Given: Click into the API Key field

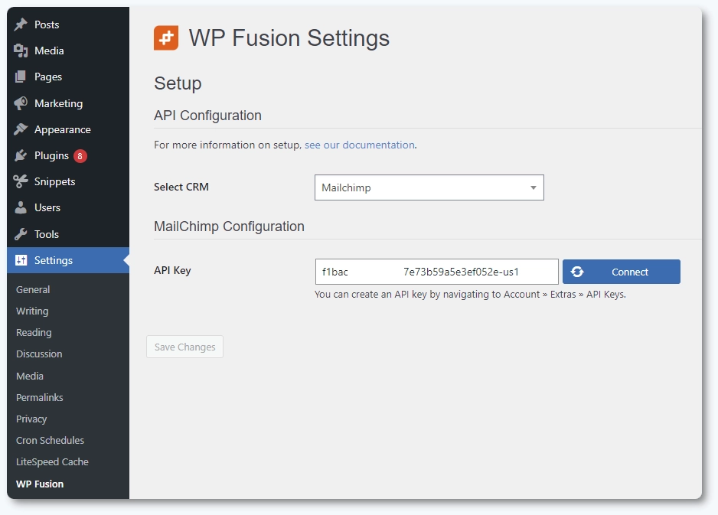Looking at the screenshot, I should point(436,272).
